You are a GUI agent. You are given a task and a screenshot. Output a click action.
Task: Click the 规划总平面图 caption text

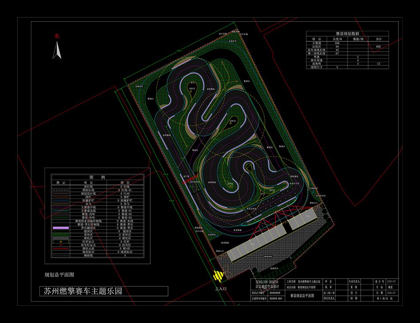[x=59, y=274]
